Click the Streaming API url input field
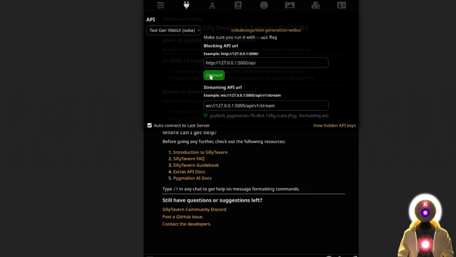Screen dimensions: 456x257 [266, 105]
